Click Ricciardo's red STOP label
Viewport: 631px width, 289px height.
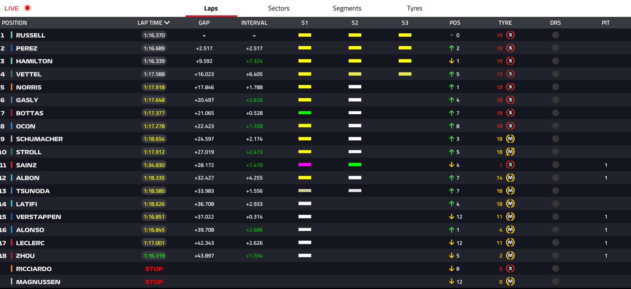click(154, 269)
